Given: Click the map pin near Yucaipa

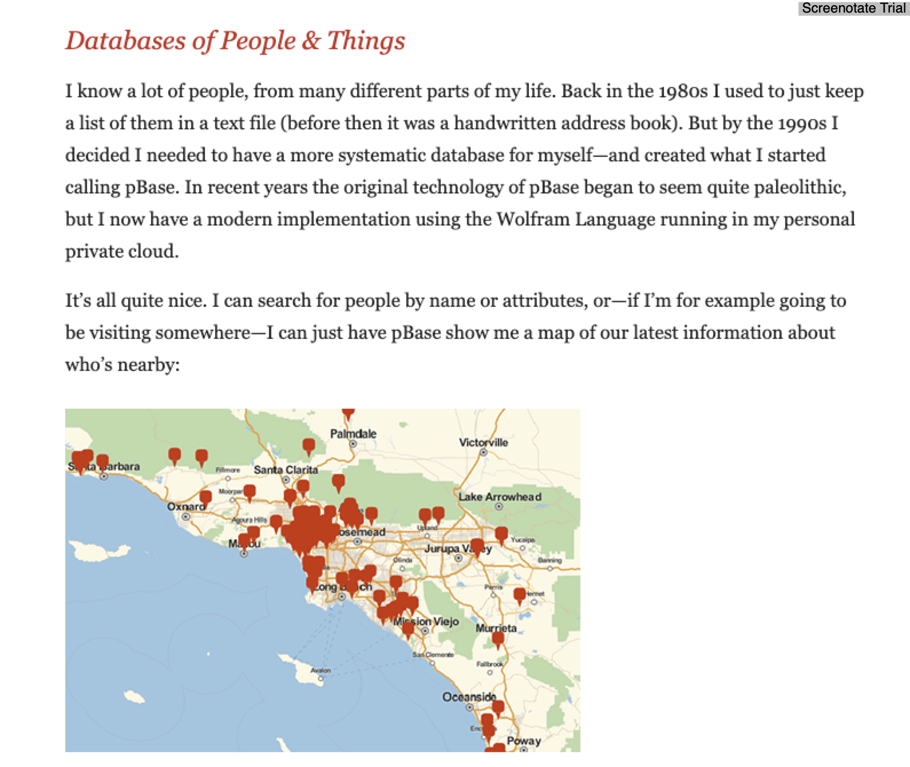Looking at the screenshot, I should [x=501, y=534].
